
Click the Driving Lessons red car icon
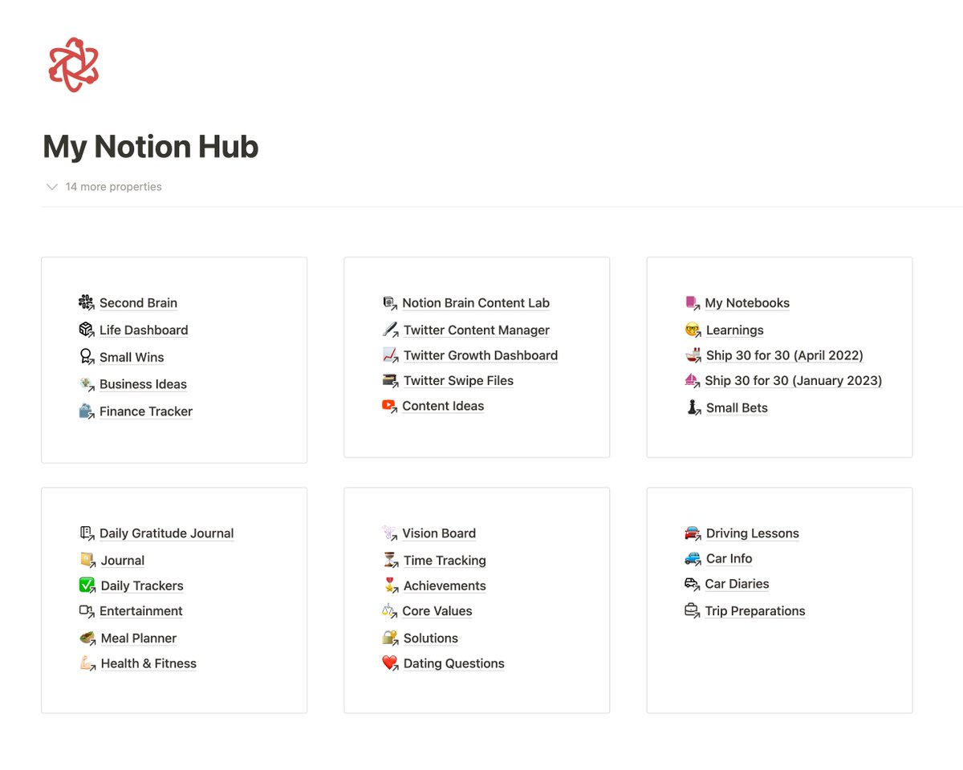[x=693, y=533]
